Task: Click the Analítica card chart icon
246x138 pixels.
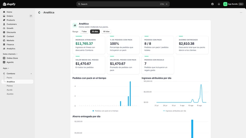Action: coord(75,25)
